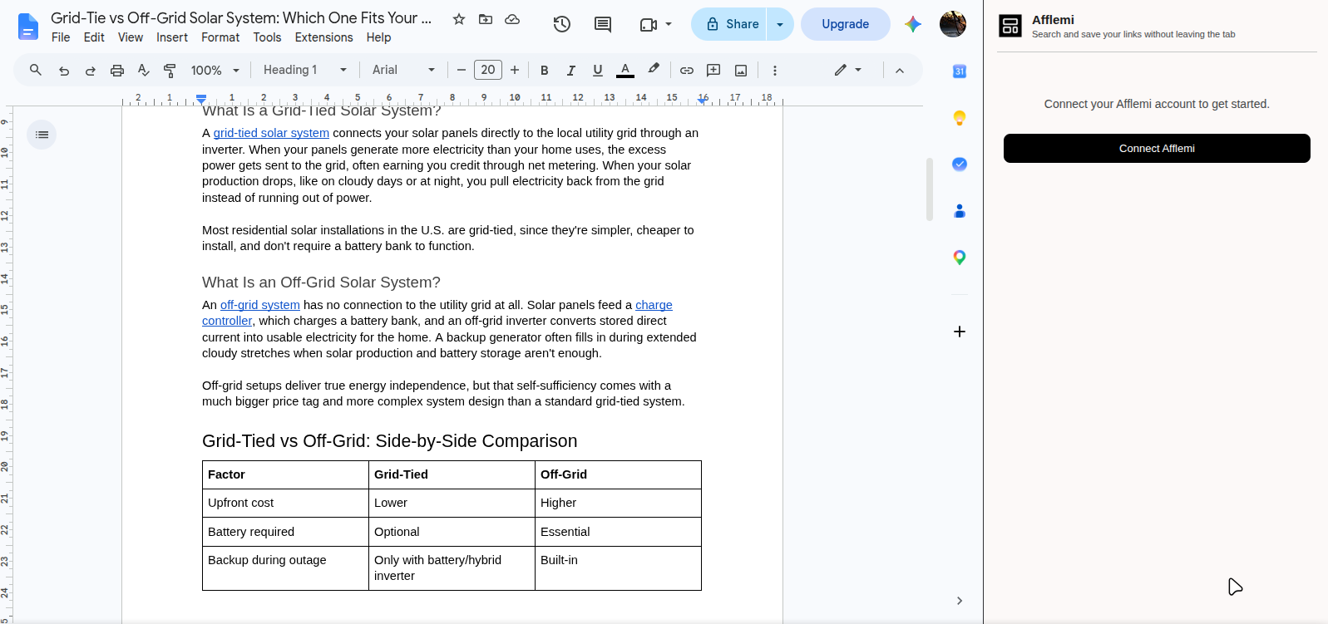Click the Connect Afflemi button

click(x=1157, y=148)
